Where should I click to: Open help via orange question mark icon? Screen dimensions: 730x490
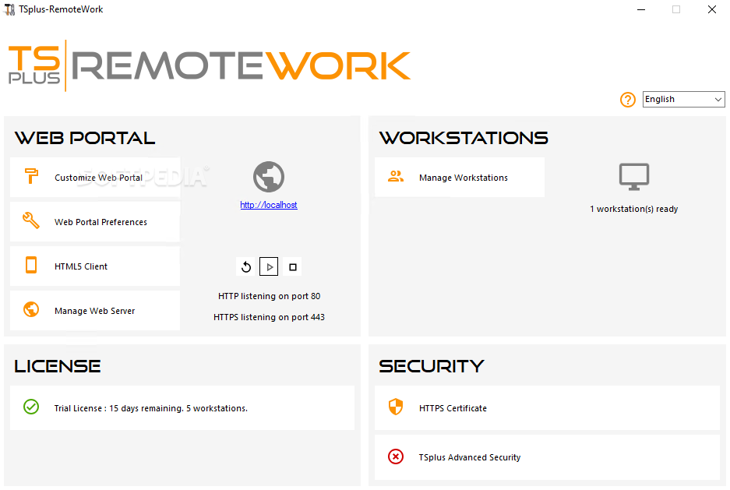click(628, 100)
